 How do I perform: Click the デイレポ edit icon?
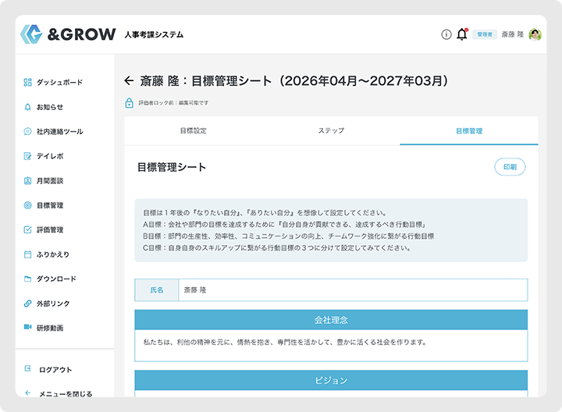(27, 156)
